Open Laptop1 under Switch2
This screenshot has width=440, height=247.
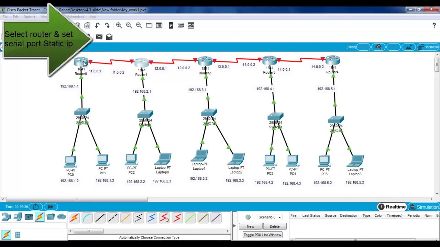click(199, 156)
